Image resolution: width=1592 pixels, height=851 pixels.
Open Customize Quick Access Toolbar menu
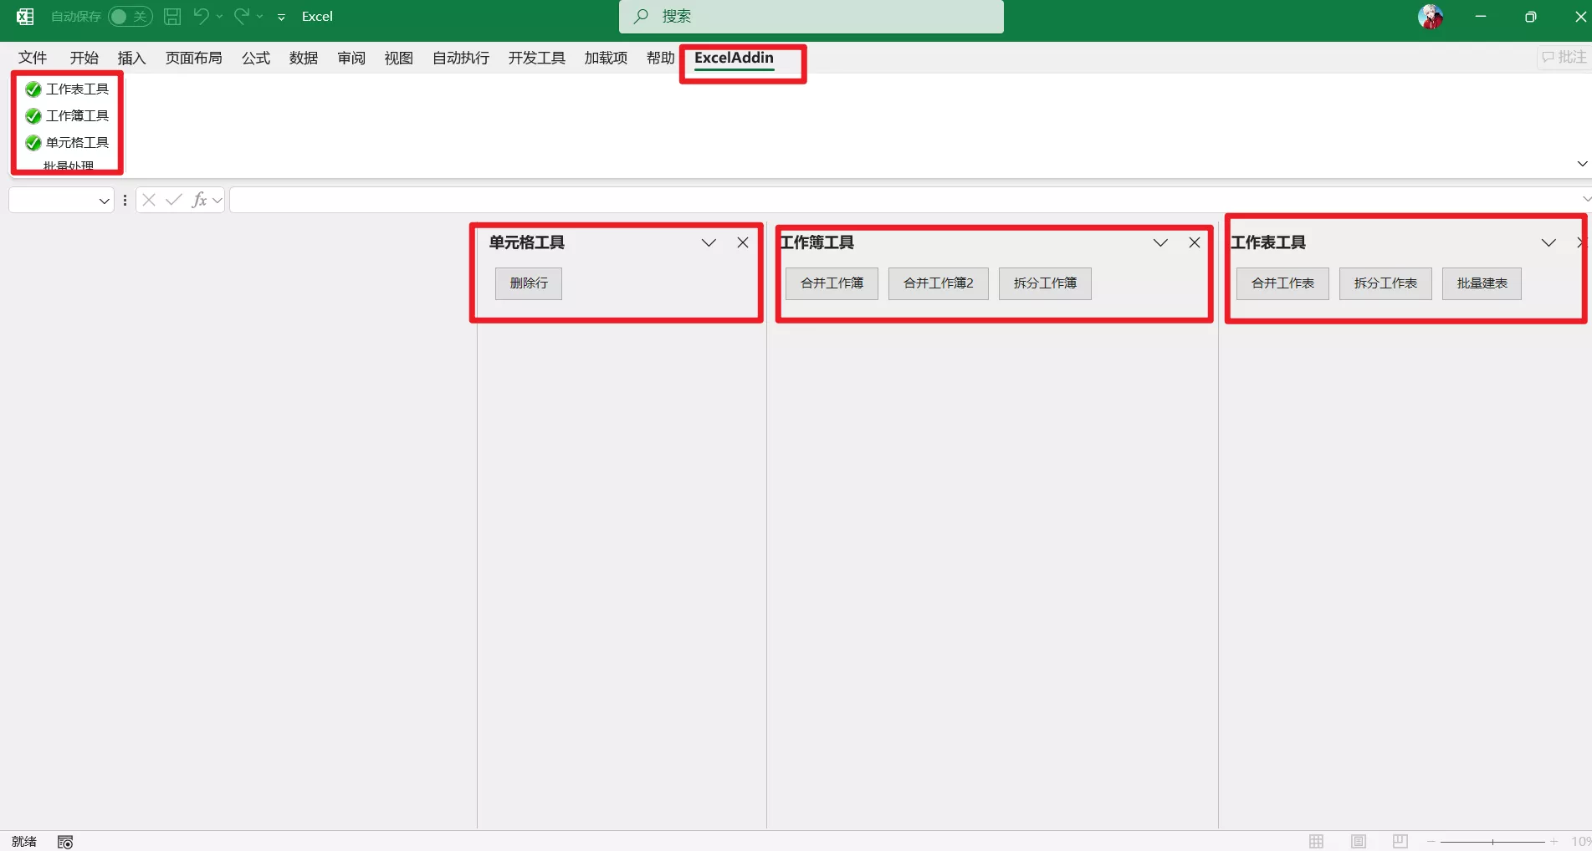click(x=281, y=17)
